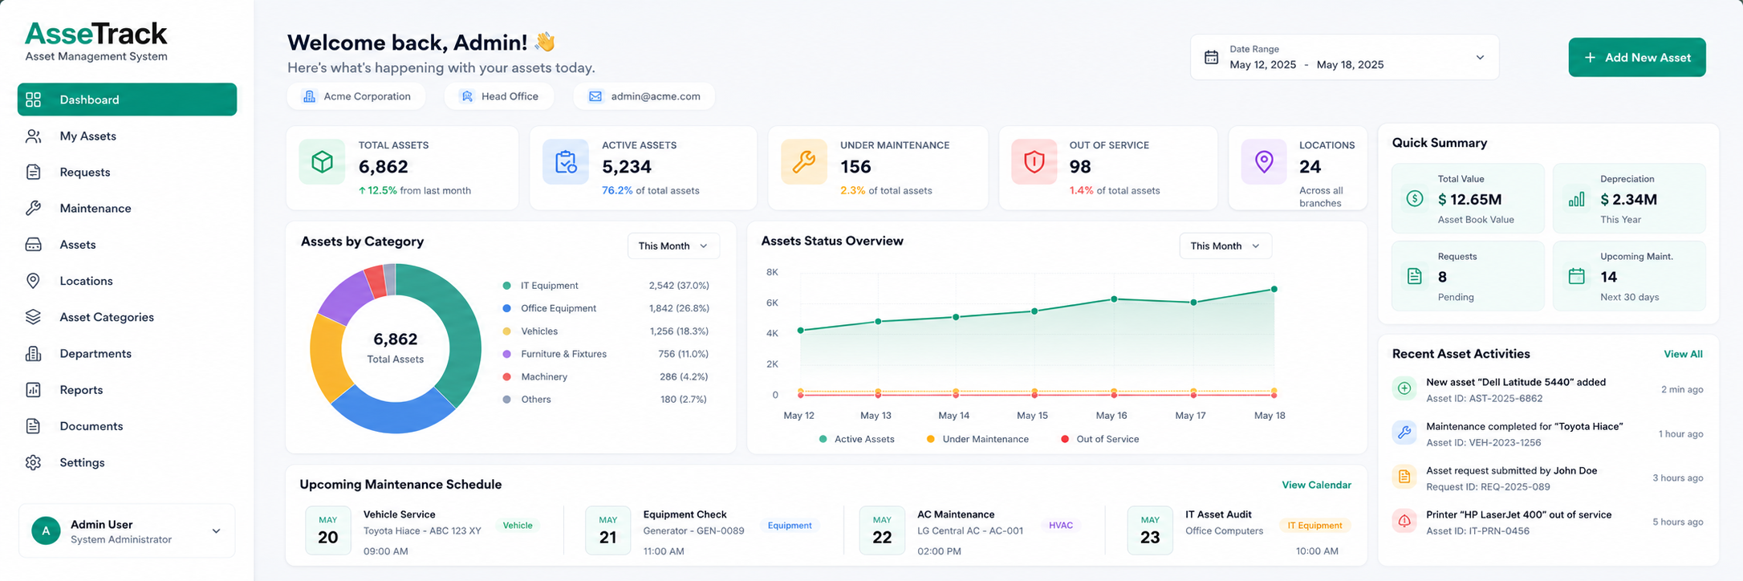This screenshot has width=1743, height=581.
Task: Open This Month dropdown in Assets Status Overview
Action: click(x=1225, y=246)
